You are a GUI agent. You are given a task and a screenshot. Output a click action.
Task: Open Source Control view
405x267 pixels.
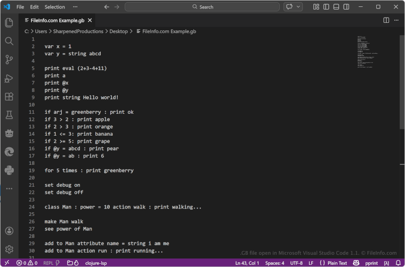[9, 60]
